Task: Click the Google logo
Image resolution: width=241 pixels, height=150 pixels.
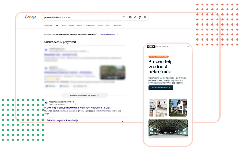Action: (x=30, y=17)
